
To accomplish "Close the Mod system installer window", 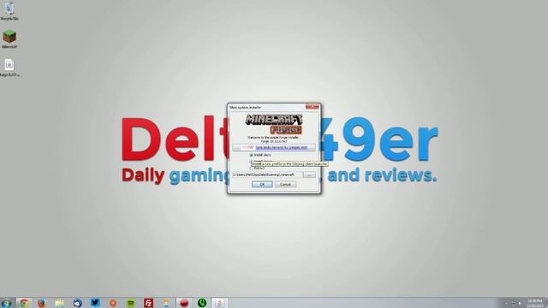I will (313, 107).
